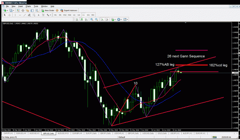Open the Tools menu

pos(36,6)
